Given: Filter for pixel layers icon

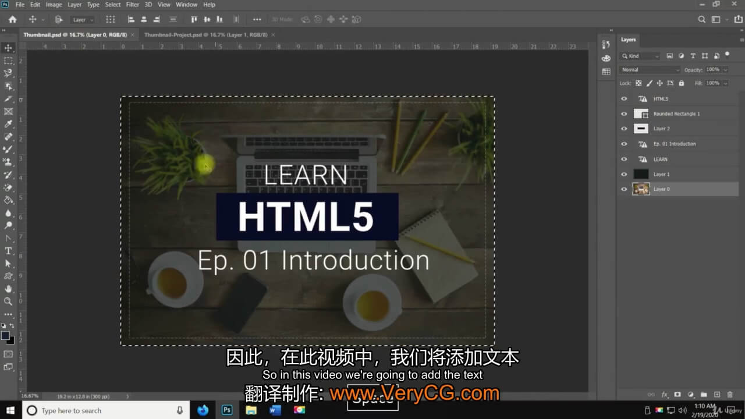Looking at the screenshot, I should pyautogui.click(x=669, y=56).
